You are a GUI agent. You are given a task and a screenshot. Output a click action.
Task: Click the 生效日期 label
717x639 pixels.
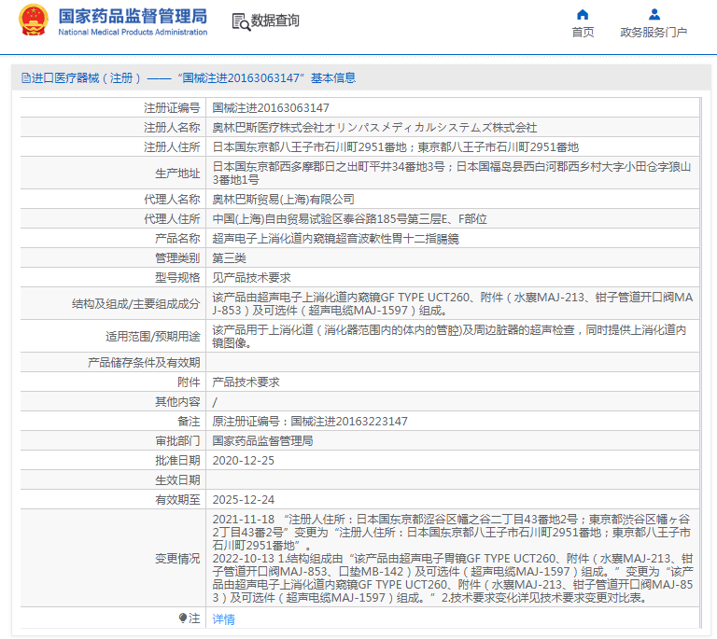click(x=177, y=480)
